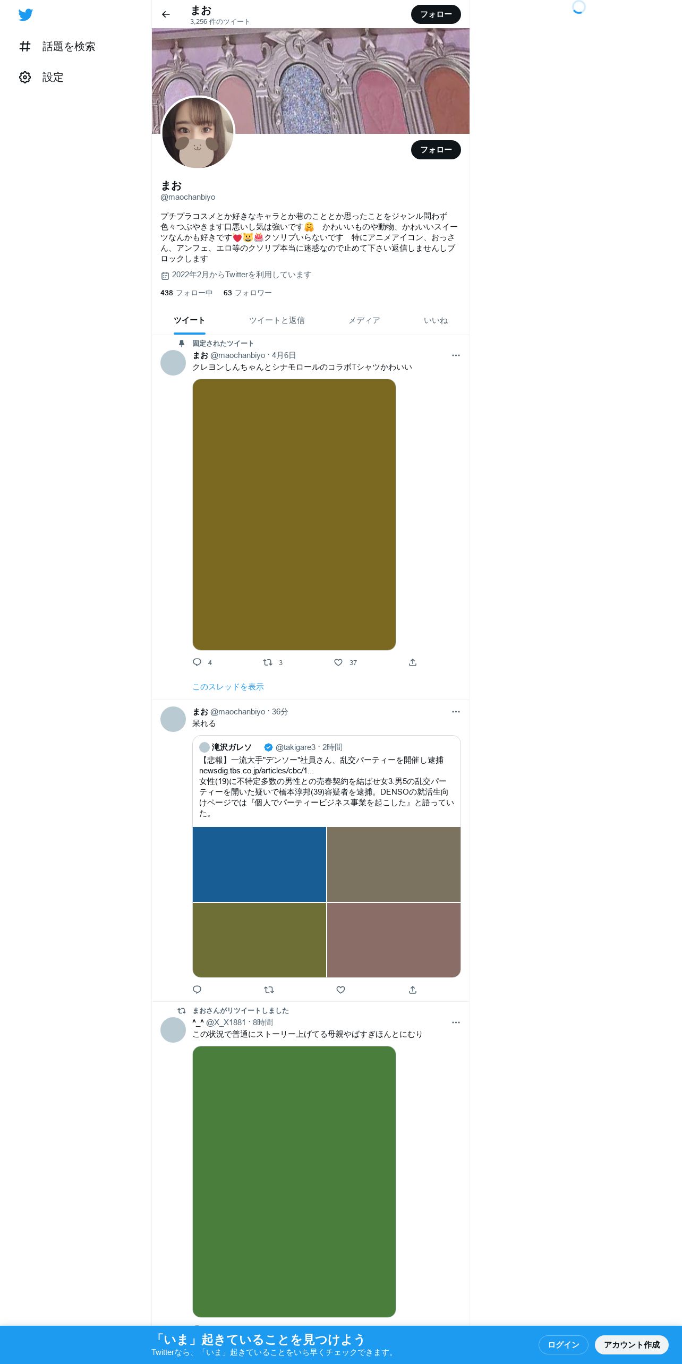Open settings gear 設定 in sidebar
The image size is (682, 1364).
(x=41, y=78)
